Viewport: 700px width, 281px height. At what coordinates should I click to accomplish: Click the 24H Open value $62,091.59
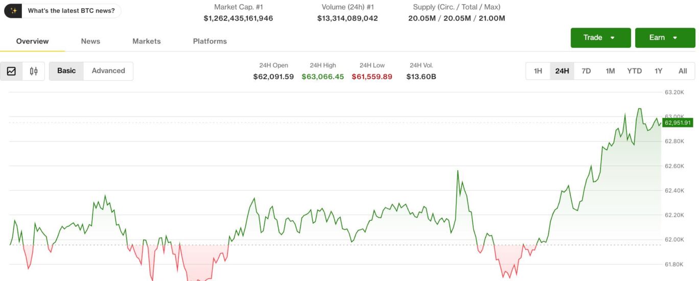tap(273, 77)
